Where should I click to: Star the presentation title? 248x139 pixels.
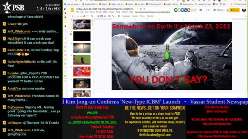point(138,9)
